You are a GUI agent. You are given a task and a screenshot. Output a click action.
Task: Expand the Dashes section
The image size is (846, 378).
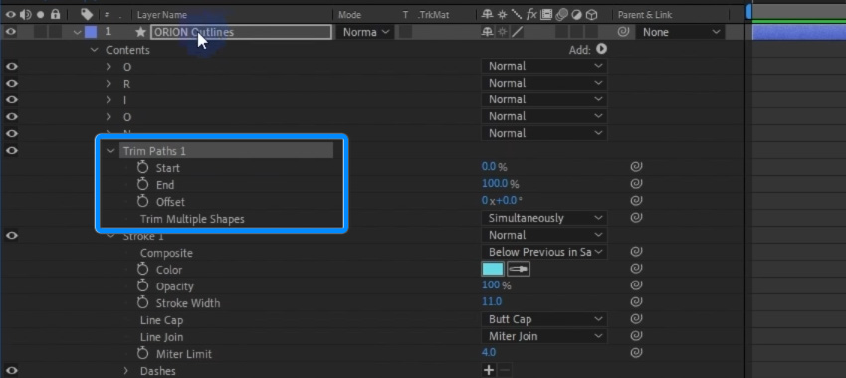[126, 370]
